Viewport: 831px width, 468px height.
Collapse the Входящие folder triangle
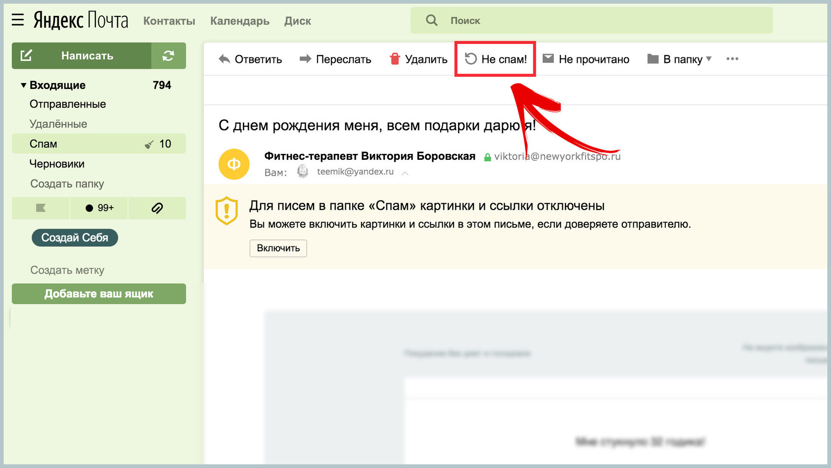tap(23, 85)
